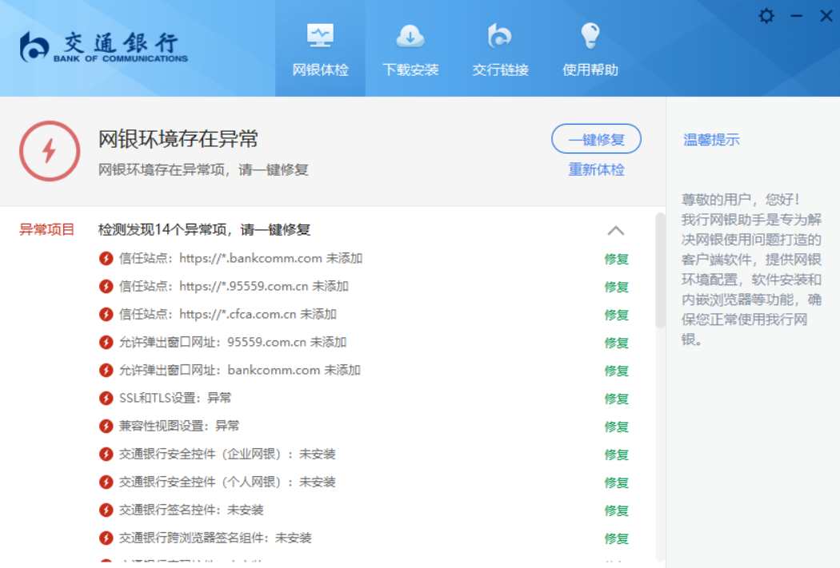840x568 pixels.
Task: Click error icon beside popup URL 95559.com.cn
Action: [106, 342]
